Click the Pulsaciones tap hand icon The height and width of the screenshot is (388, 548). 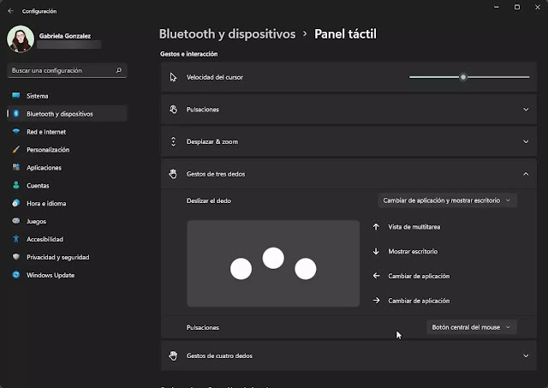tap(173, 110)
